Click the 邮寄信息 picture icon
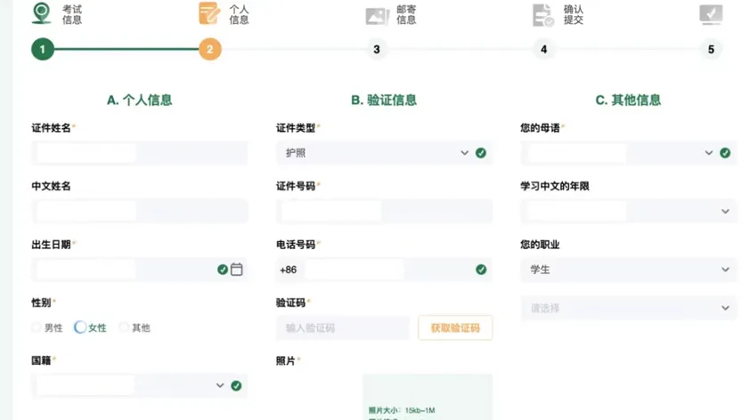 pos(377,15)
